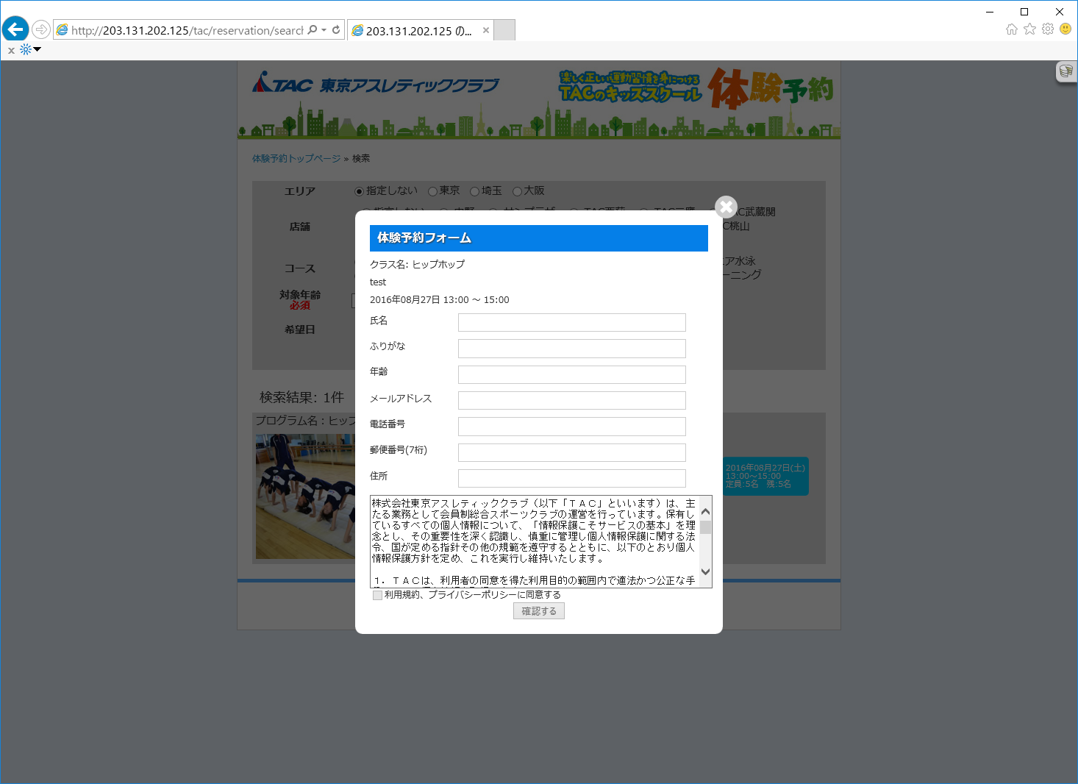Open favorites star icon

tap(1029, 29)
